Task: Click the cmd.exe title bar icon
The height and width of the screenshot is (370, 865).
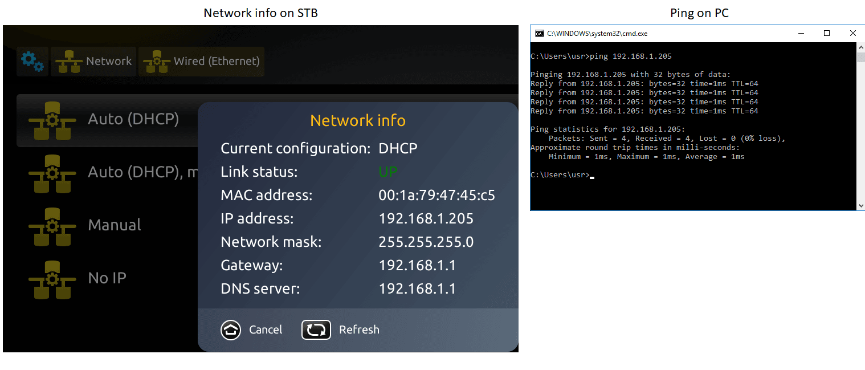Action: [538, 34]
